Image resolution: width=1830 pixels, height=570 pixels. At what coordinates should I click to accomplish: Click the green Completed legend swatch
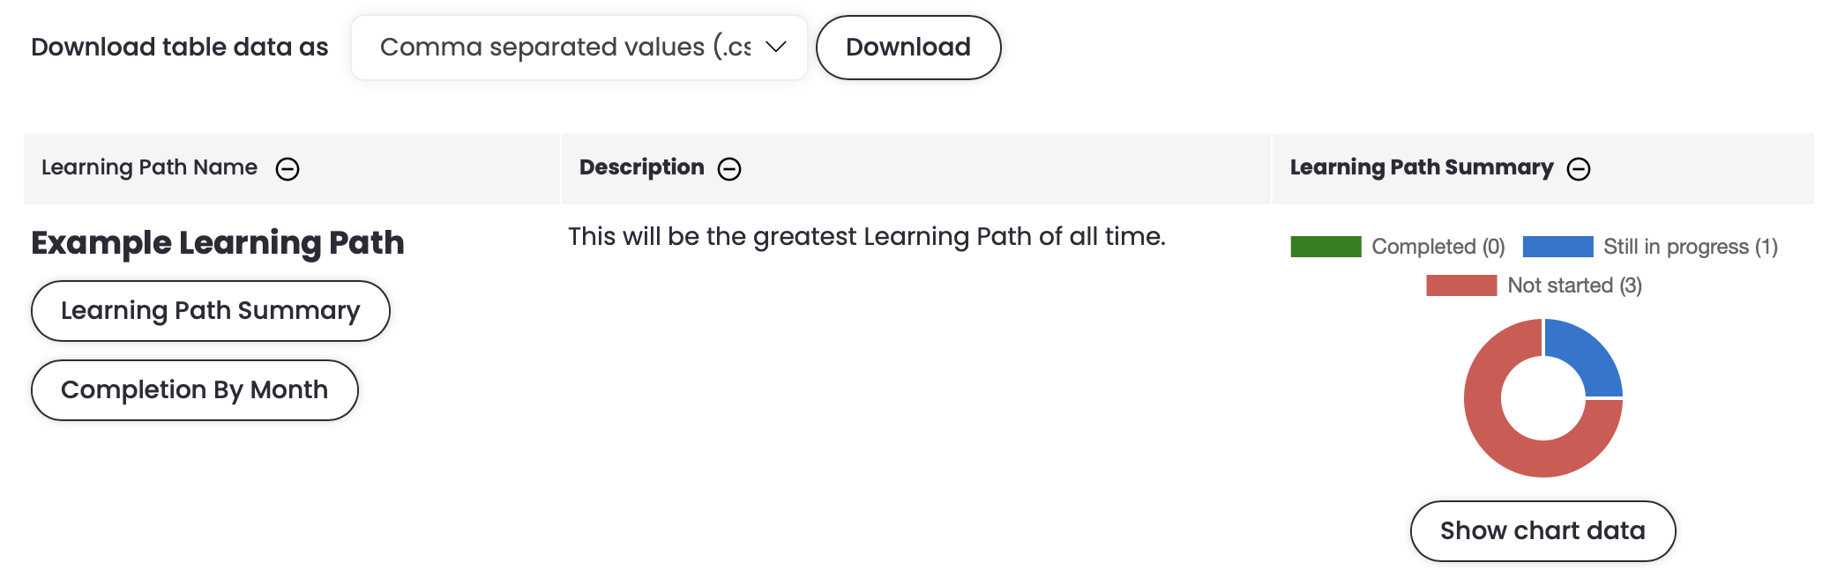point(1326,247)
